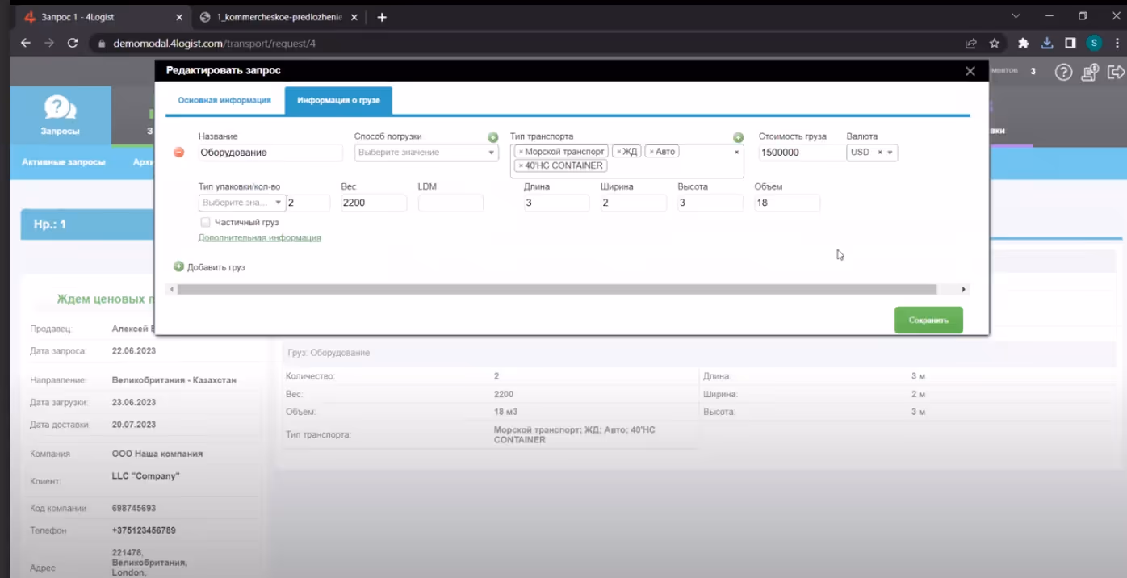Click green plus icon next to Способ погрузки

click(493, 137)
